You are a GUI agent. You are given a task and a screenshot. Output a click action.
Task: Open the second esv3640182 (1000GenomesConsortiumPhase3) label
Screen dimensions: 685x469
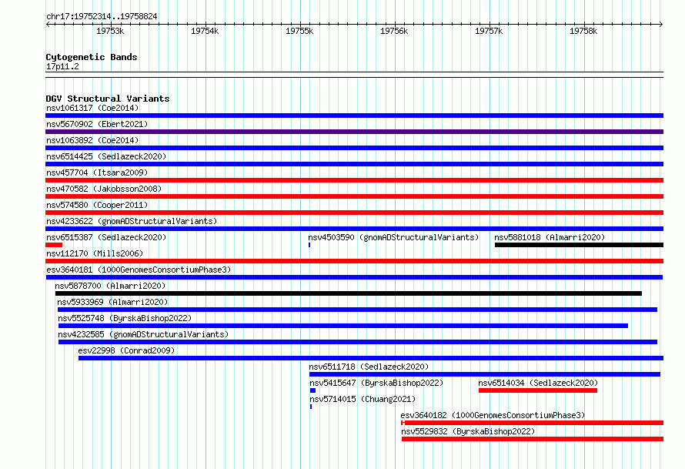493,415
